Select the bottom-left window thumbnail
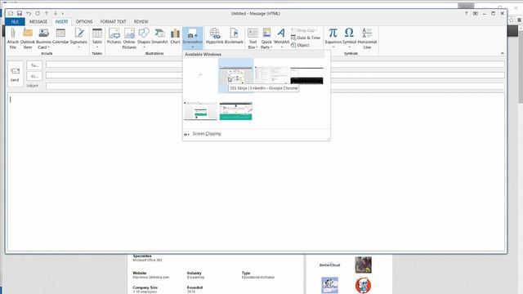Viewport: 523px width, 294px height. pyautogui.click(x=200, y=111)
